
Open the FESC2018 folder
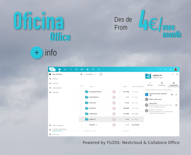tap(93, 103)
